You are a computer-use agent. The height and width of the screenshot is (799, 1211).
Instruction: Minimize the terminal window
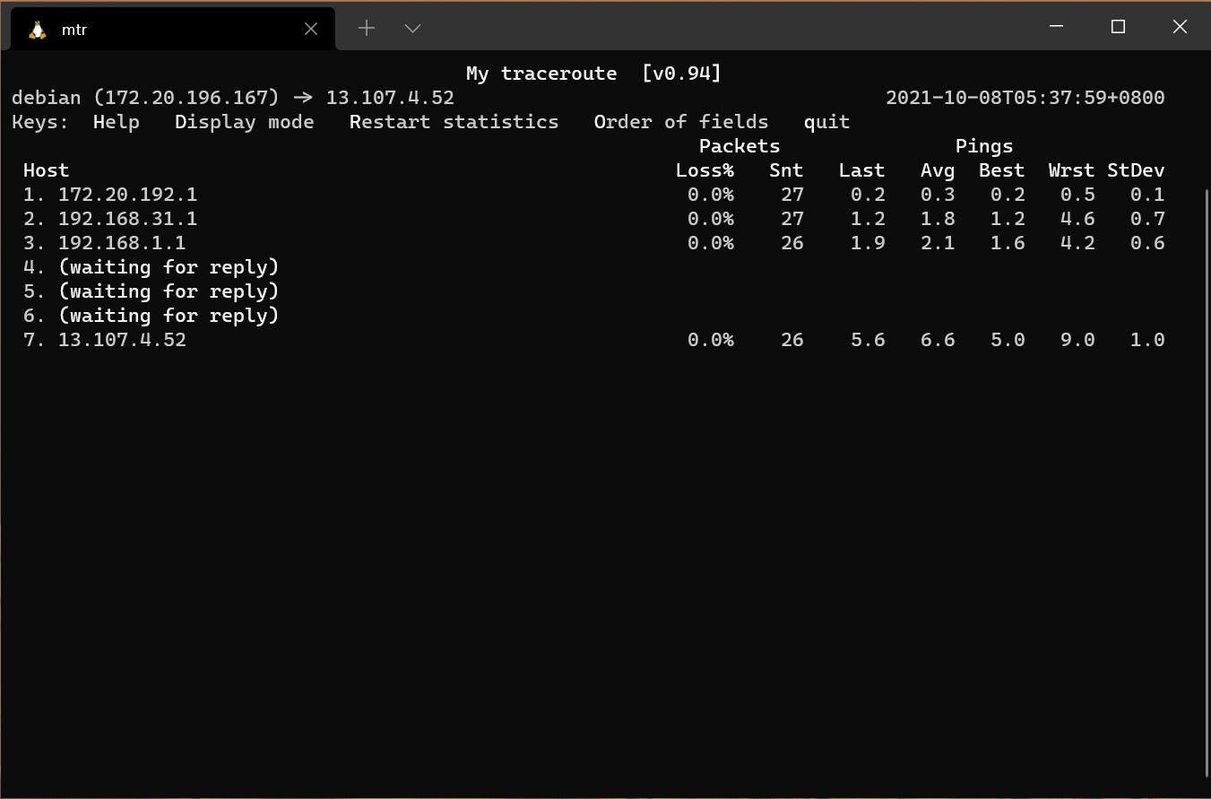tap(1056, 27)
